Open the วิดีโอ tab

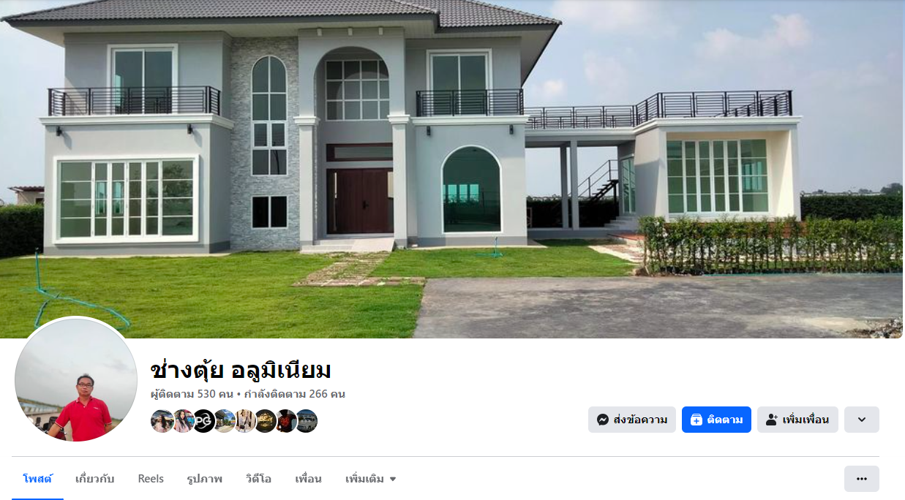point(258,479)
